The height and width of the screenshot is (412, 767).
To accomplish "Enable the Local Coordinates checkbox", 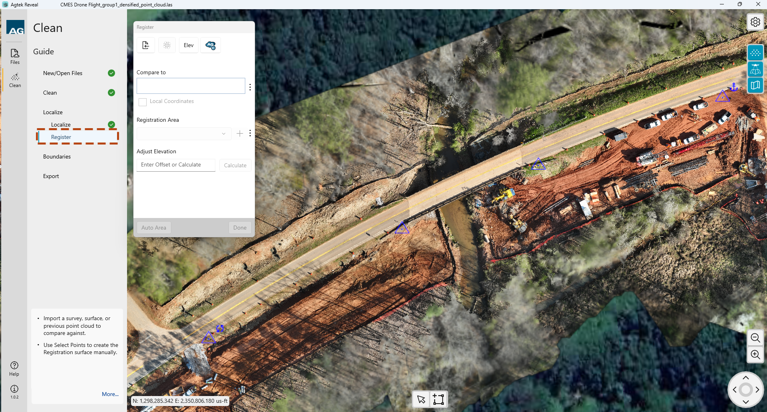I will coord(143,102).
